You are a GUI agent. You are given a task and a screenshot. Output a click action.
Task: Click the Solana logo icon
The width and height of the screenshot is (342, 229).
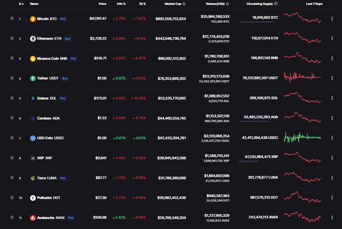[33, 99]
